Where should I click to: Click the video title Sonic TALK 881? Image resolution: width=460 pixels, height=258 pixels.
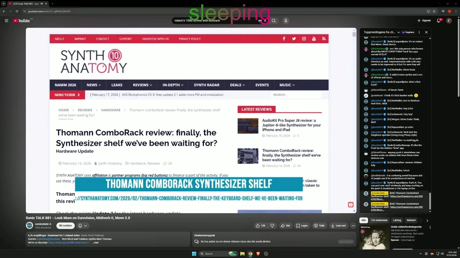(x=78, y=218)
